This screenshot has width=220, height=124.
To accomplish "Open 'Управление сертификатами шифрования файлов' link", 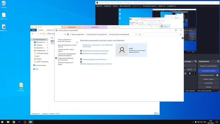I will [67, 54].
